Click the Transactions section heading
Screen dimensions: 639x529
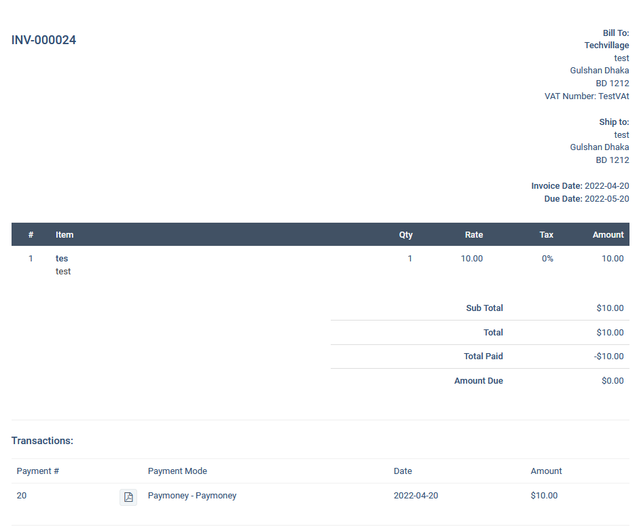click(x=42, y=441)
